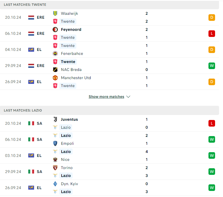Click the Manchester Utd crest
This screenshot has width=223, height=197.
pos(55,78)
